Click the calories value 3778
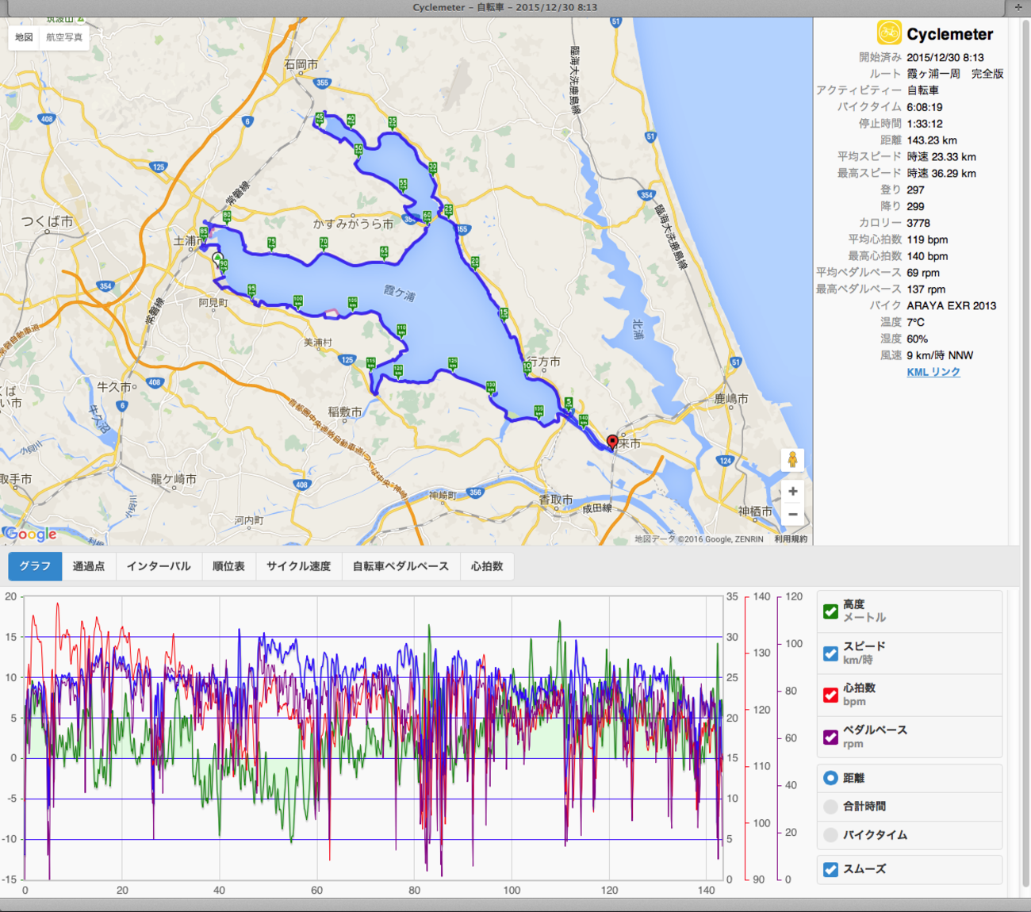Image resolution: width=1031 pixels, height=912 pixels. point(918,223)
